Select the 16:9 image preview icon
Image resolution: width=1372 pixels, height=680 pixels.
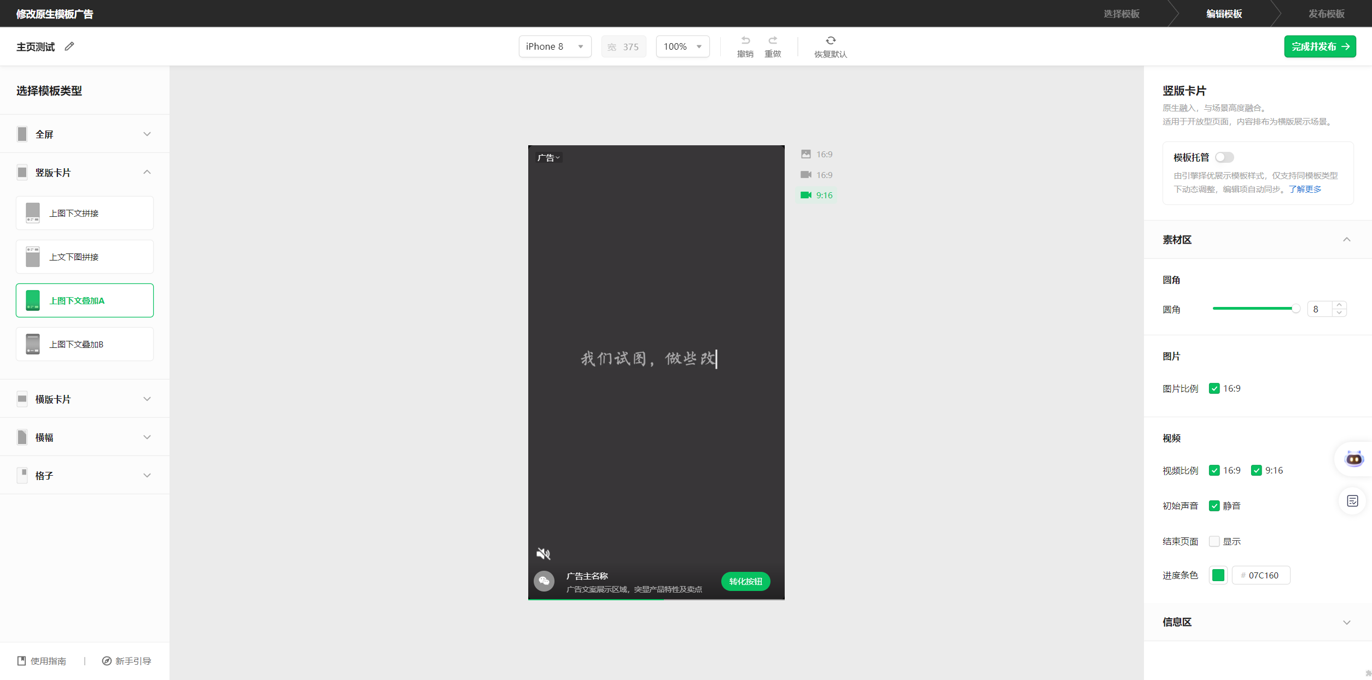806,154
